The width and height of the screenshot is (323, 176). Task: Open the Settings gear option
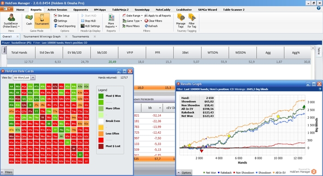coord(60,21)
